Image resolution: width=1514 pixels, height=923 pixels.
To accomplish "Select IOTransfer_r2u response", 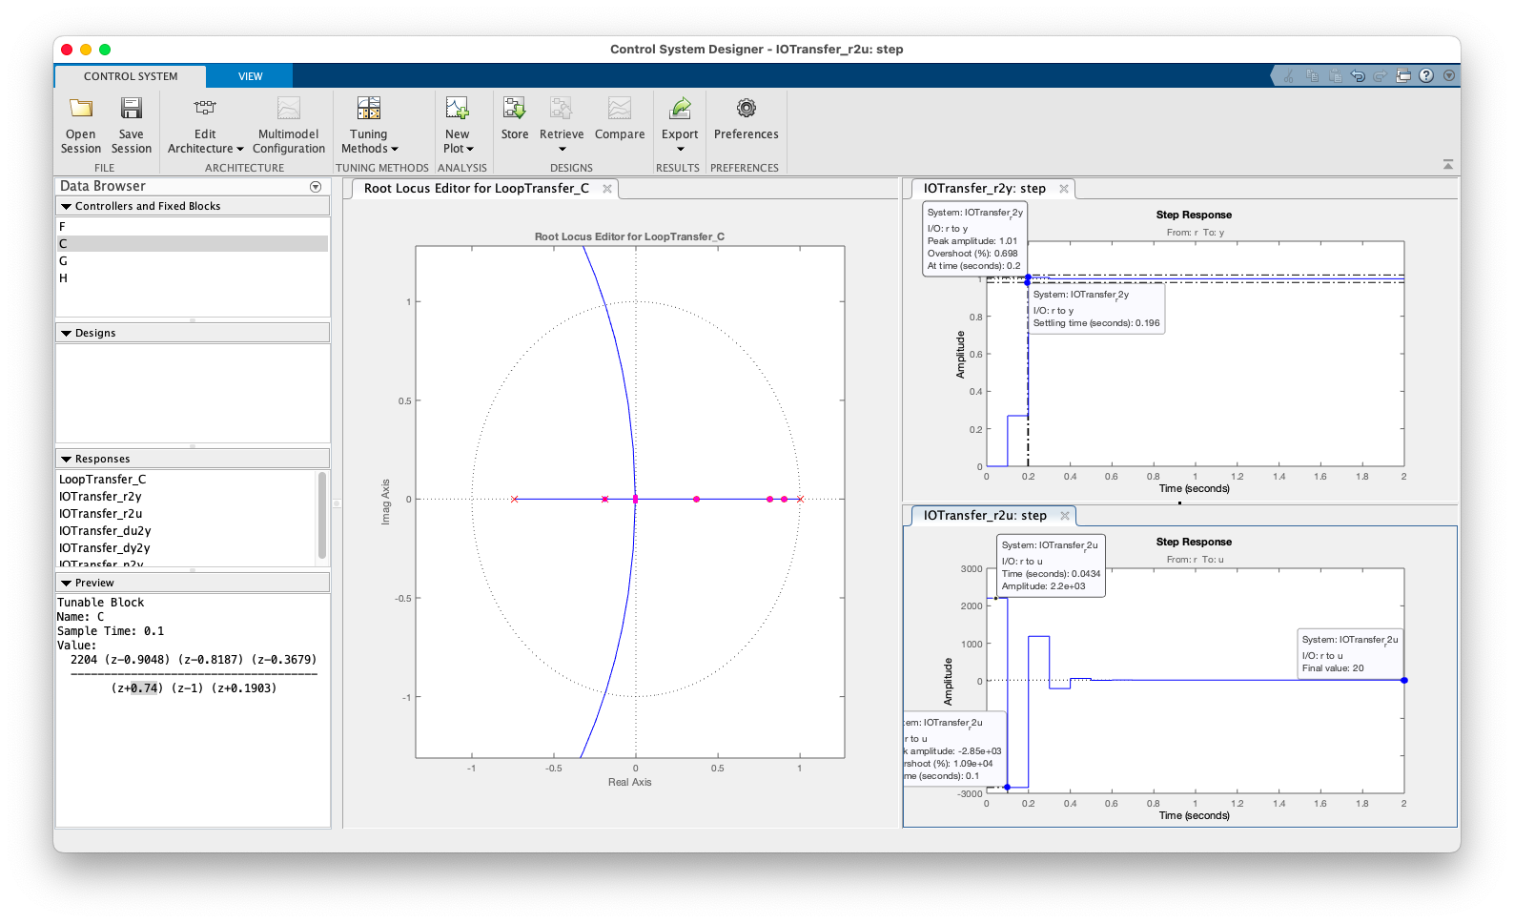I will (187, 514).
